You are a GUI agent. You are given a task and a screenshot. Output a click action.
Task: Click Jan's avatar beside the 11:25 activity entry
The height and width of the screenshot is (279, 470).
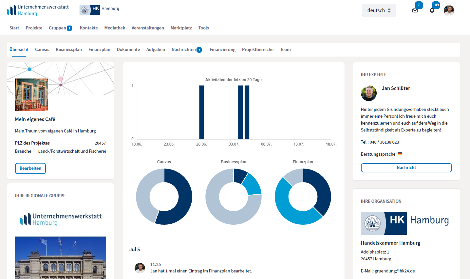tap(140, 268)
